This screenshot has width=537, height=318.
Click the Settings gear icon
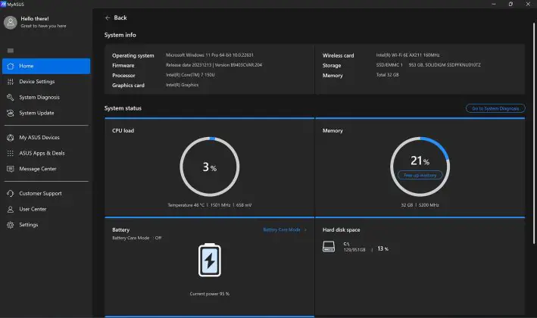click(x=11, y=225)
